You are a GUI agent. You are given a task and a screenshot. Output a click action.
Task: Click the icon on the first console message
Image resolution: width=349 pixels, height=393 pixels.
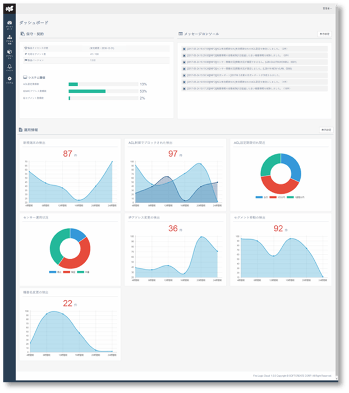pyautogui.click(x=184, y=49)
